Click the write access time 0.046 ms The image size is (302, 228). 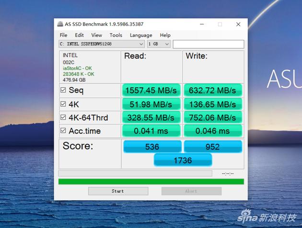coord(213,131)
